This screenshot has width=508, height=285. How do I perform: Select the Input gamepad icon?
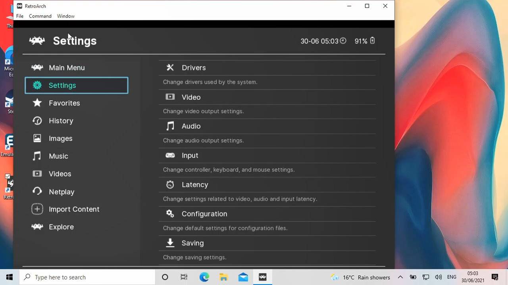(170, 155)
